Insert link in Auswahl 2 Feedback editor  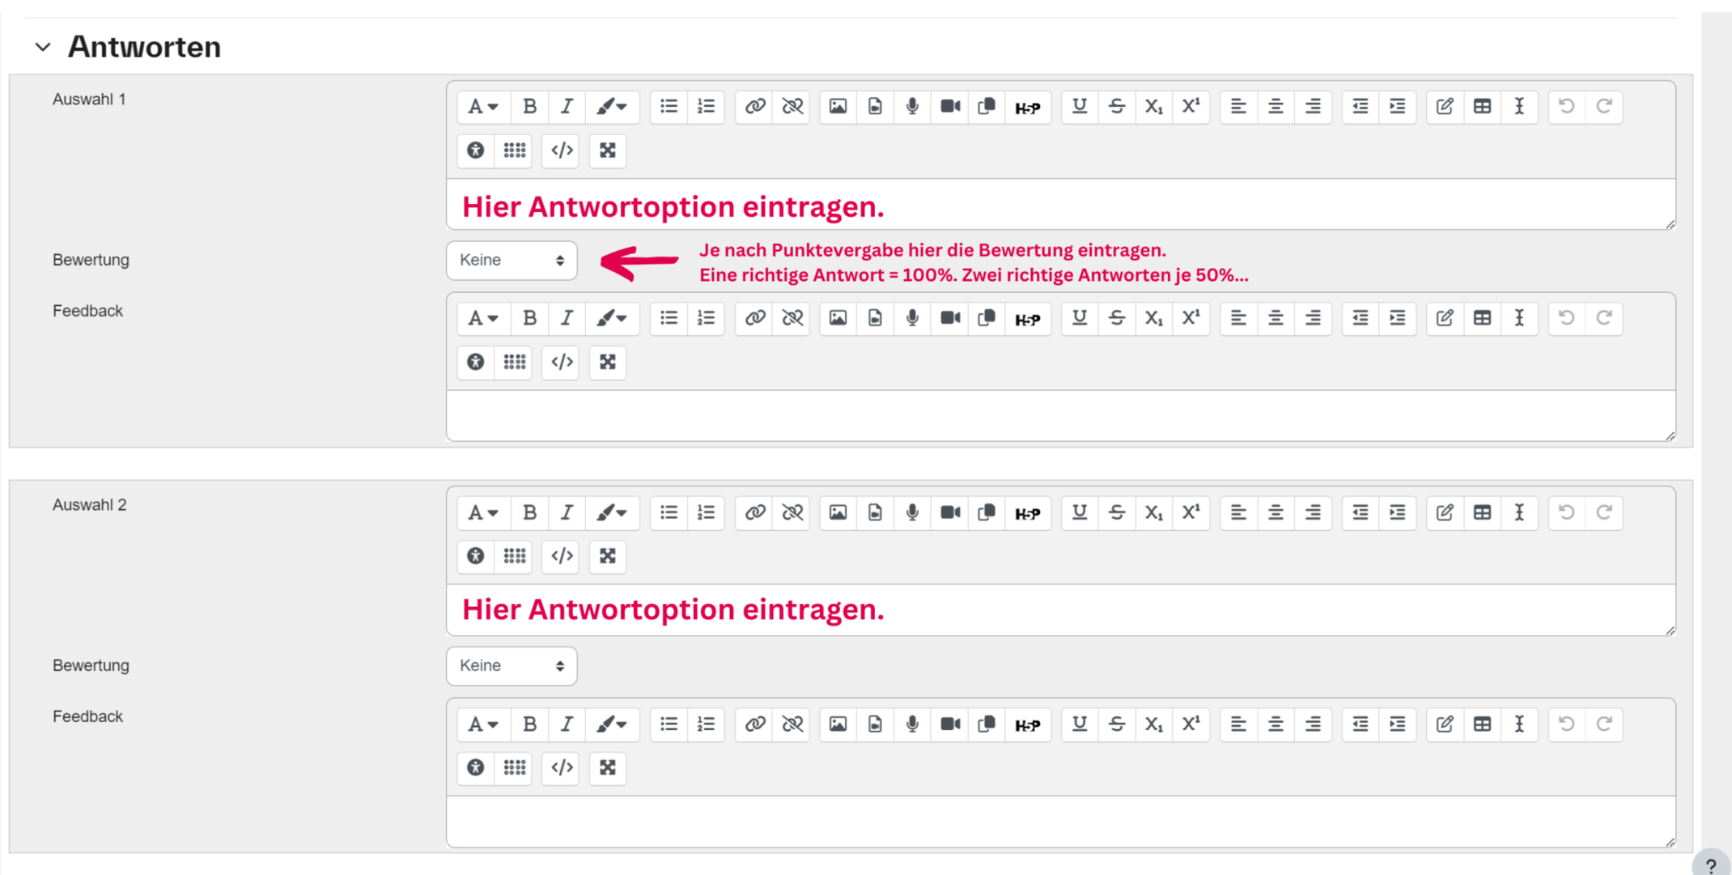[x=754, y=724]
